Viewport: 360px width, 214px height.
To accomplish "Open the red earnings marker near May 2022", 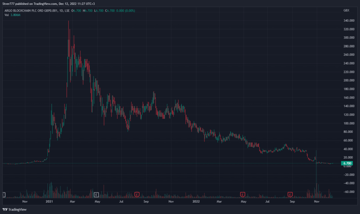I will pyautogui.click(x=242, y=194).
